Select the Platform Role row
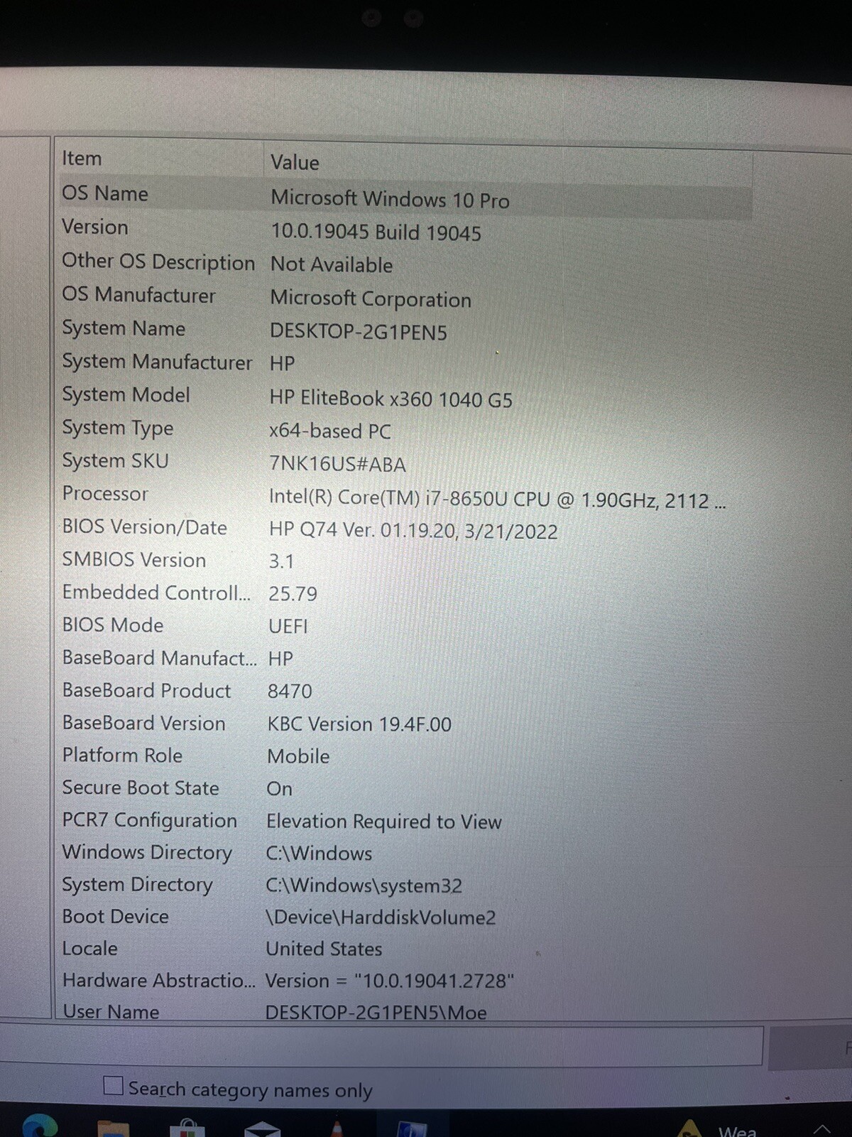The image size is (852, 1137). [x=403, y=756]
